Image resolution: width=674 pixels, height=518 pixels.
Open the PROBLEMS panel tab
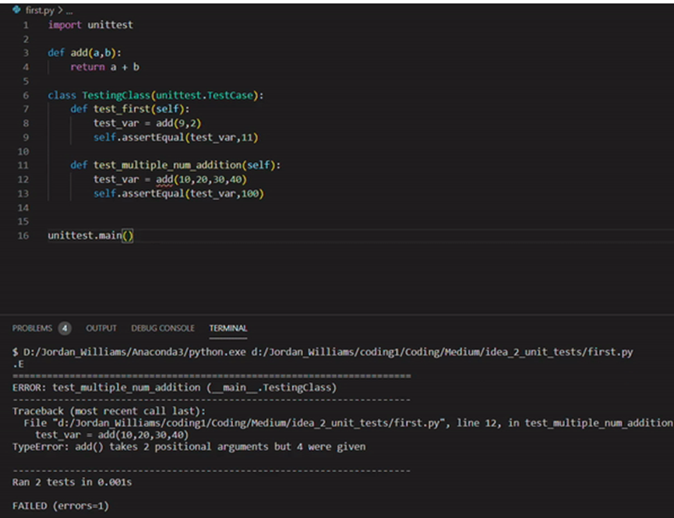pos(32,329)
